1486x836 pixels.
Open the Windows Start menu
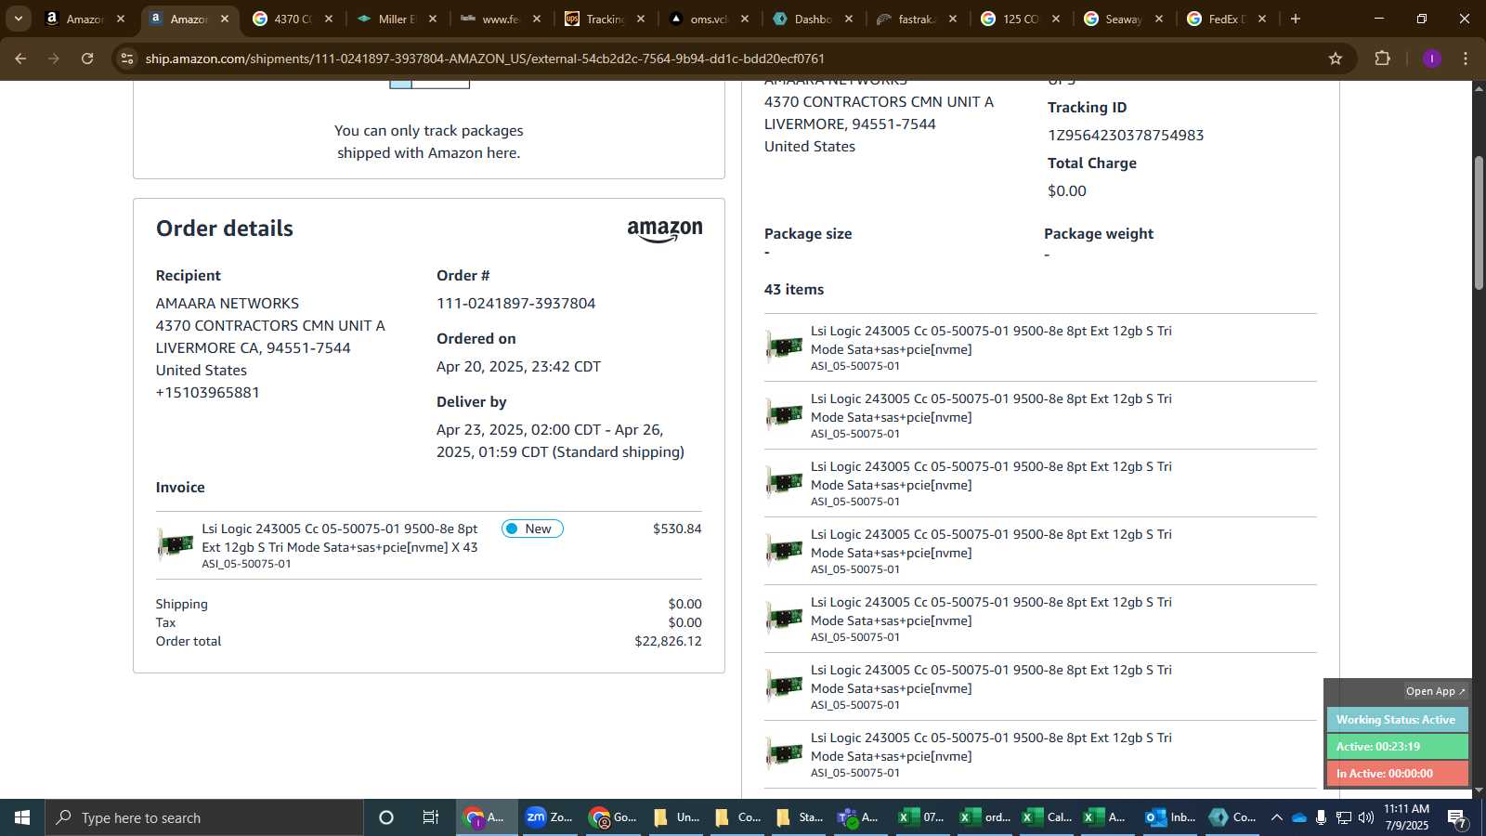(22, 817)
